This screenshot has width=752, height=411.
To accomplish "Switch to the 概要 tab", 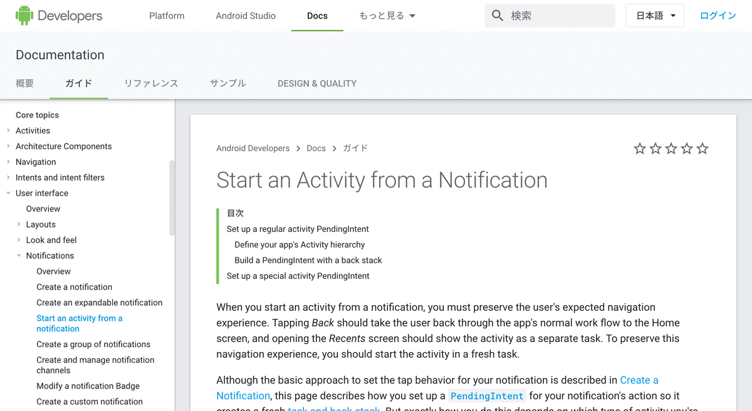I will 24,83.
